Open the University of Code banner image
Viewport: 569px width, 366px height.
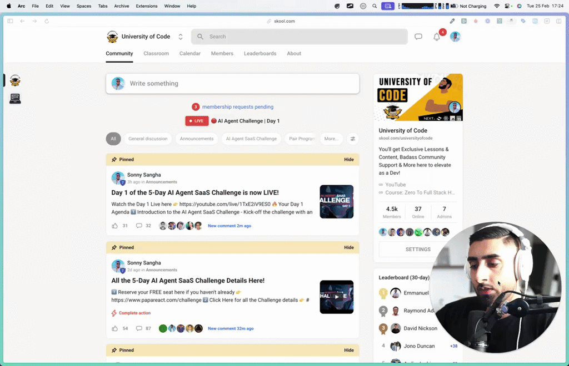418,98
